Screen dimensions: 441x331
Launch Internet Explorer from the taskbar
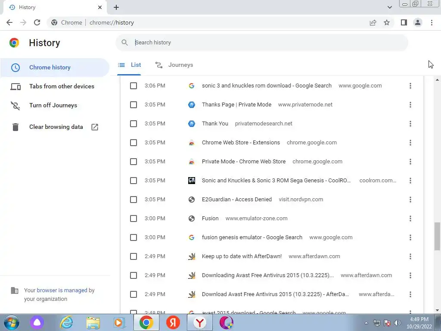click(66, 322)
